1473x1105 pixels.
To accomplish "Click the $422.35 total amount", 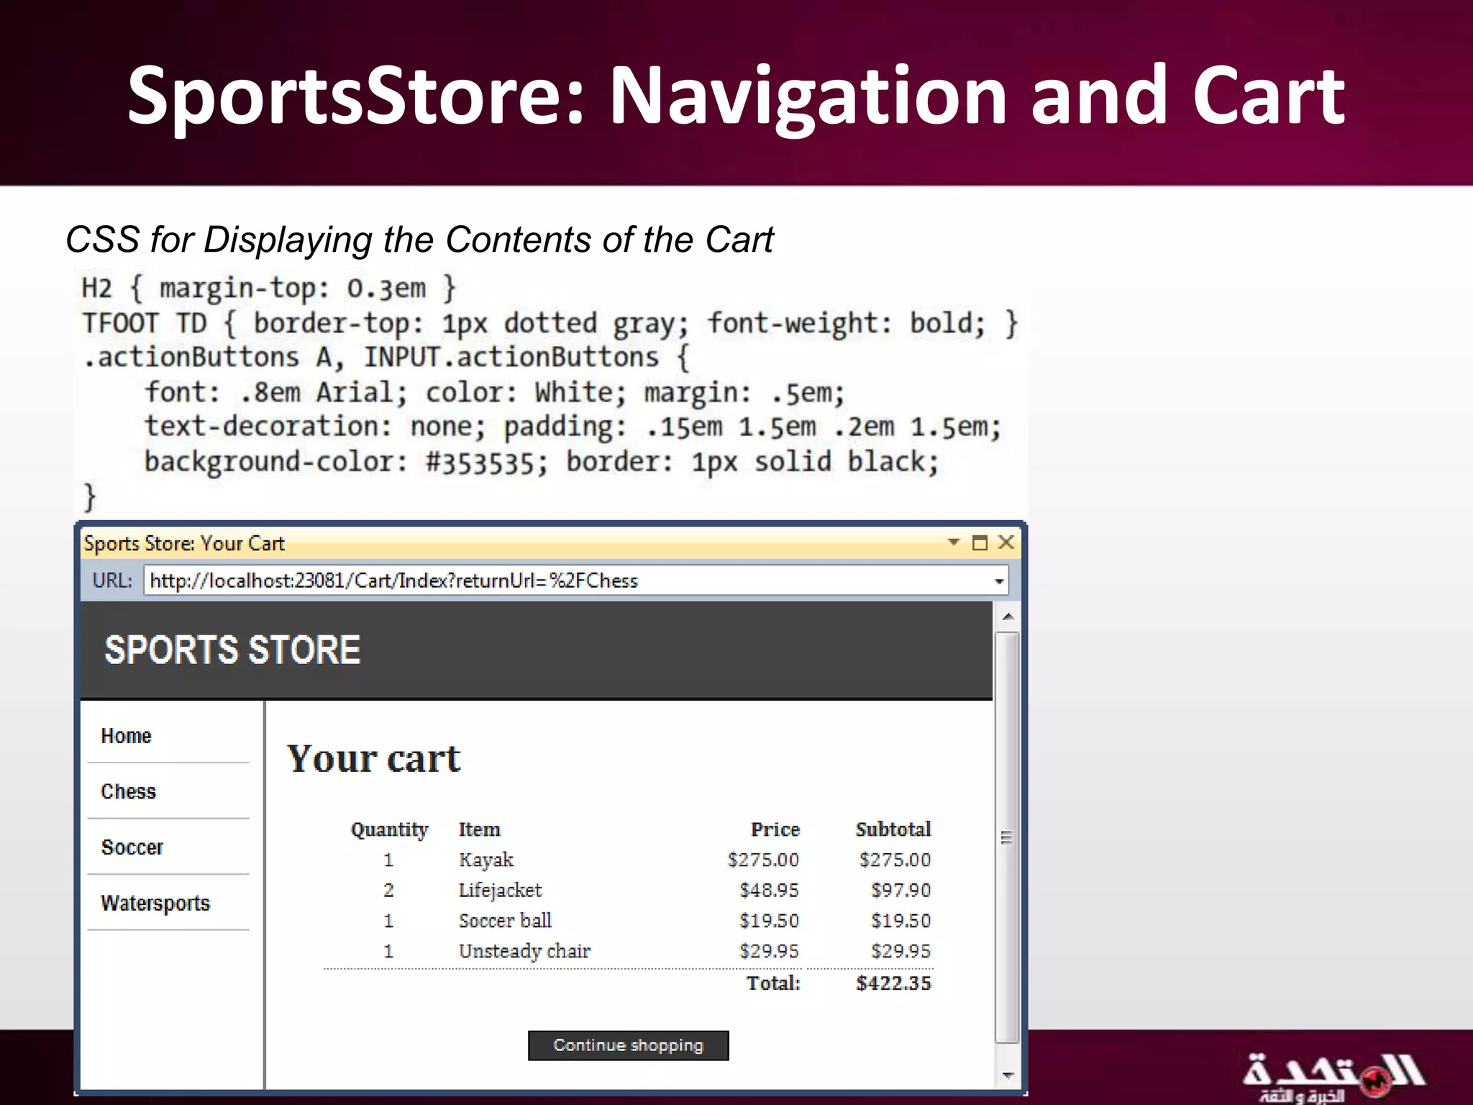I will pos(894,983).
